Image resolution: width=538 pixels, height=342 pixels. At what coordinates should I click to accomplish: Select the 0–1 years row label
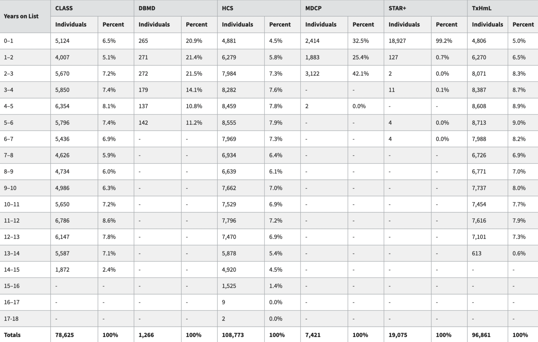pyautogui.click(x=9, y=41)
